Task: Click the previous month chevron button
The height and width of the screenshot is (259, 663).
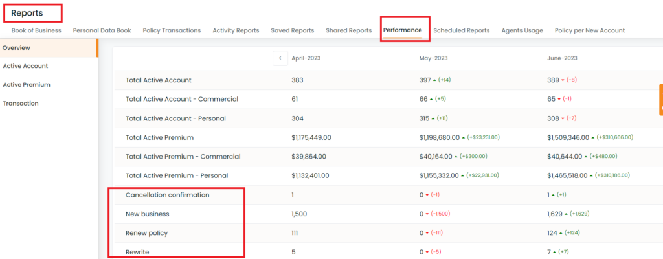Action: (280, 58)
